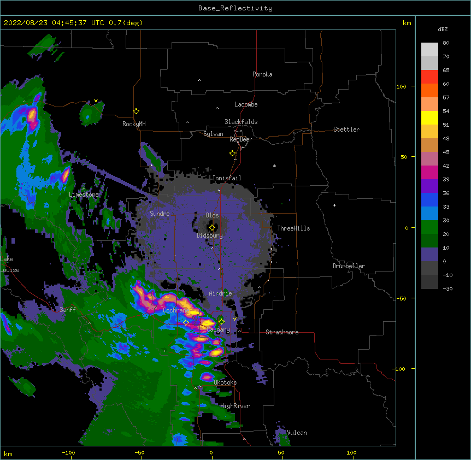Click the violet 39–36 dBZ legend swatch

[429, 186]
